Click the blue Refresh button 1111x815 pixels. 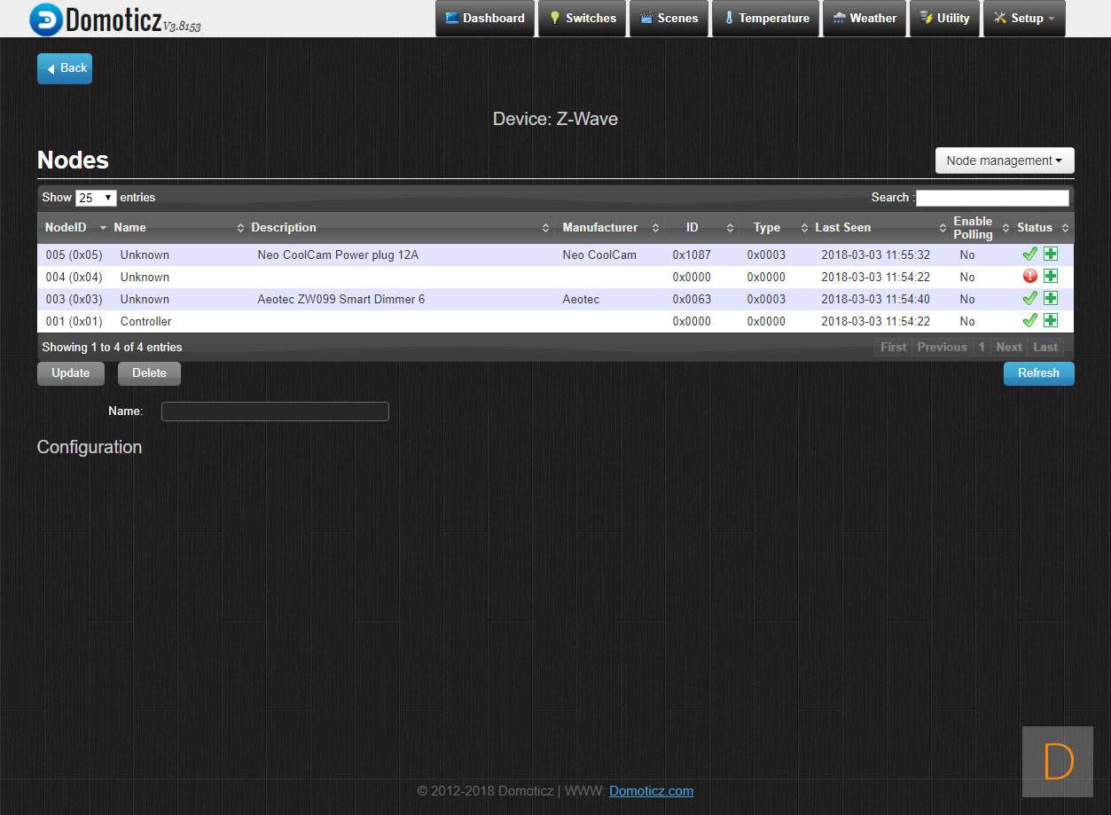click(1037, 373)
